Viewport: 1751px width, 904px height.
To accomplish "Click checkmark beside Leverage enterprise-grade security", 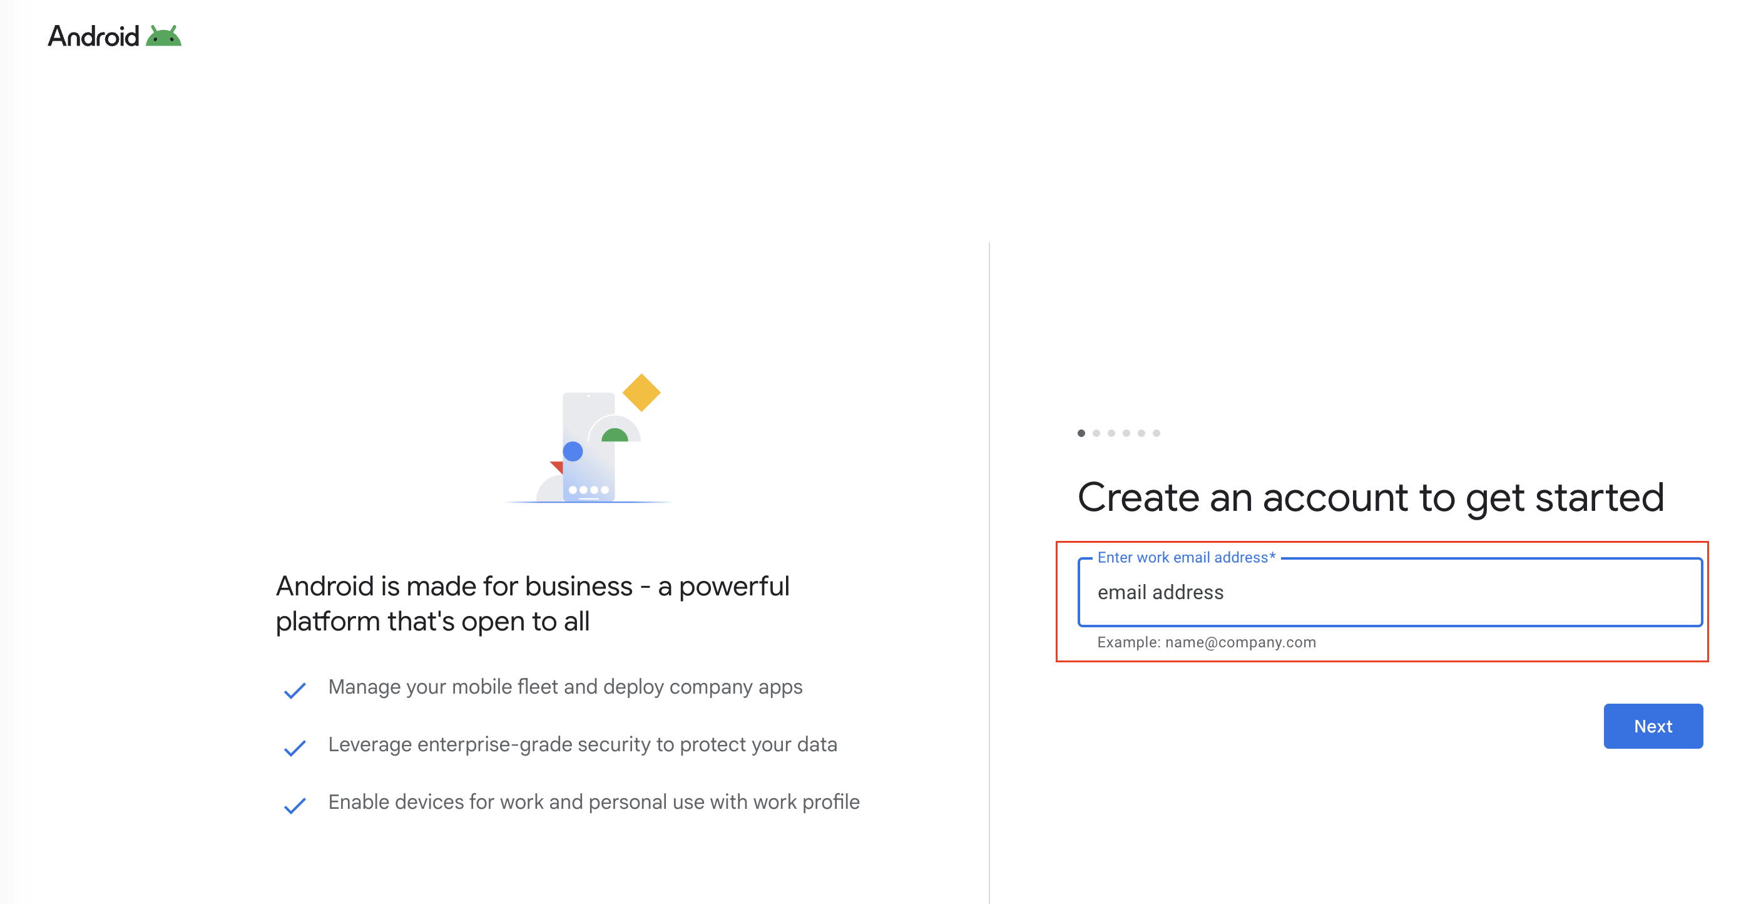I will [x=294, y=747].
